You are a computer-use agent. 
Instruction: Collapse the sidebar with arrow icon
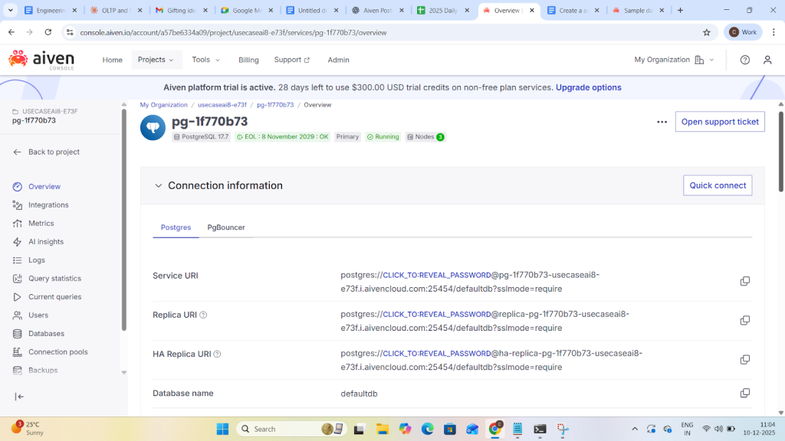(x=20, y=397)
